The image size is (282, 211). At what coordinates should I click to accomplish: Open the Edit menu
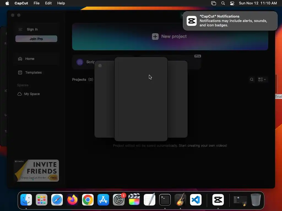[48, 3]
